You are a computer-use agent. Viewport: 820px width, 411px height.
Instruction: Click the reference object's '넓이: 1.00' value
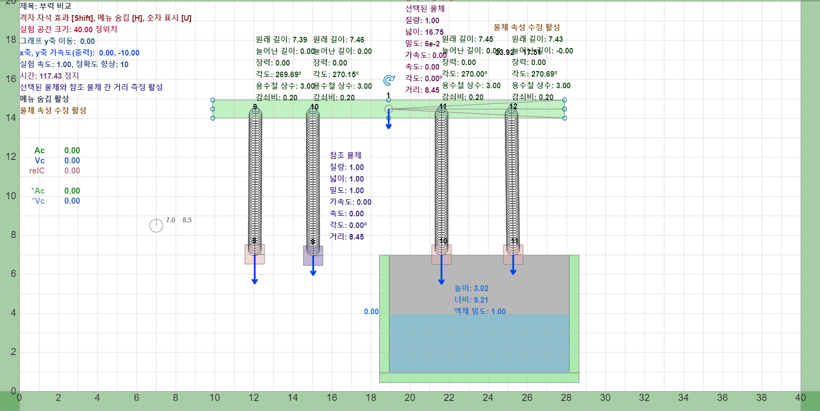coord(347,179)
